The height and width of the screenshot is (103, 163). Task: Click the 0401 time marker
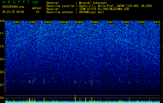pos(17,22)
